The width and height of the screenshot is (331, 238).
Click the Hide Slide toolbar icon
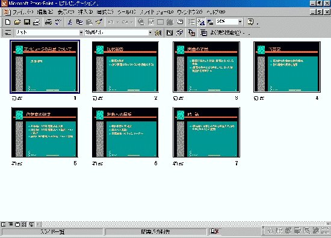click(170, 32)
